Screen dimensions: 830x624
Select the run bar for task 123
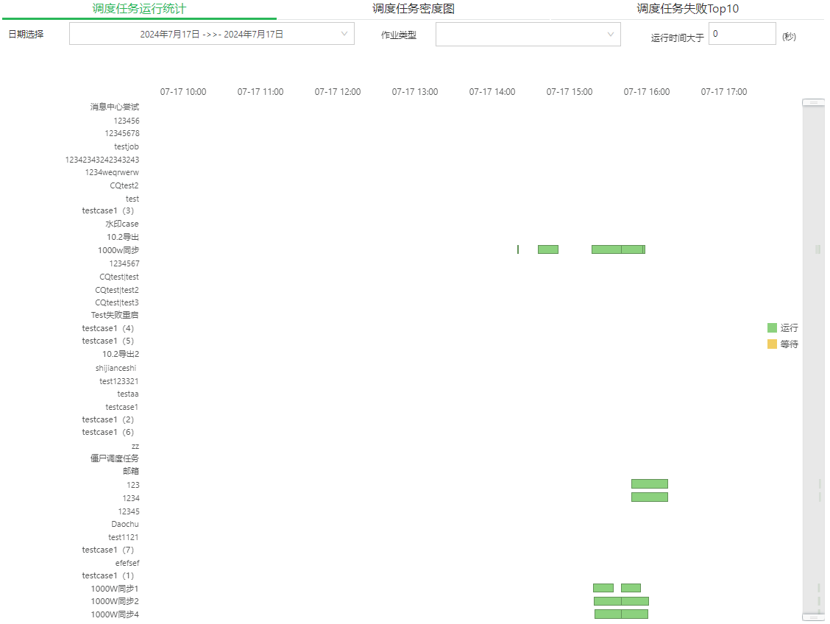click(650, 483)
